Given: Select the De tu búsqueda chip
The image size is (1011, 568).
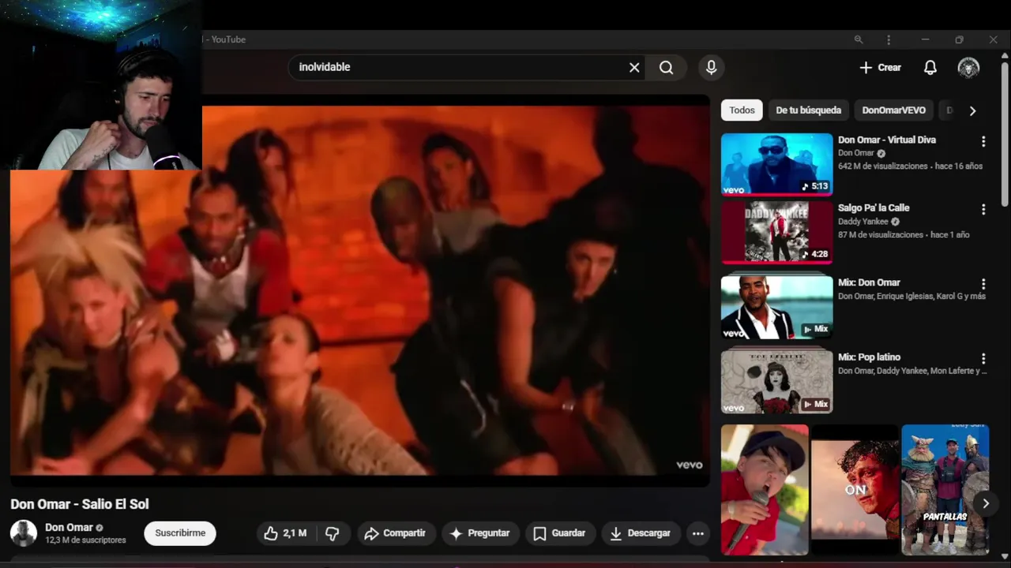Looking at the screenshot, I should pyautogui.click(x=808, y=110).
